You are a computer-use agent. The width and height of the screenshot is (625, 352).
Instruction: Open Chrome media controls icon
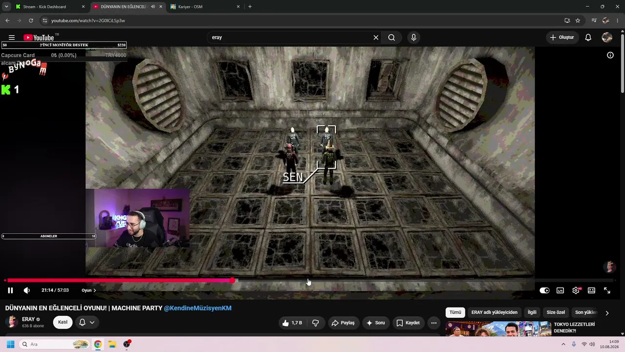click(594, 21)
